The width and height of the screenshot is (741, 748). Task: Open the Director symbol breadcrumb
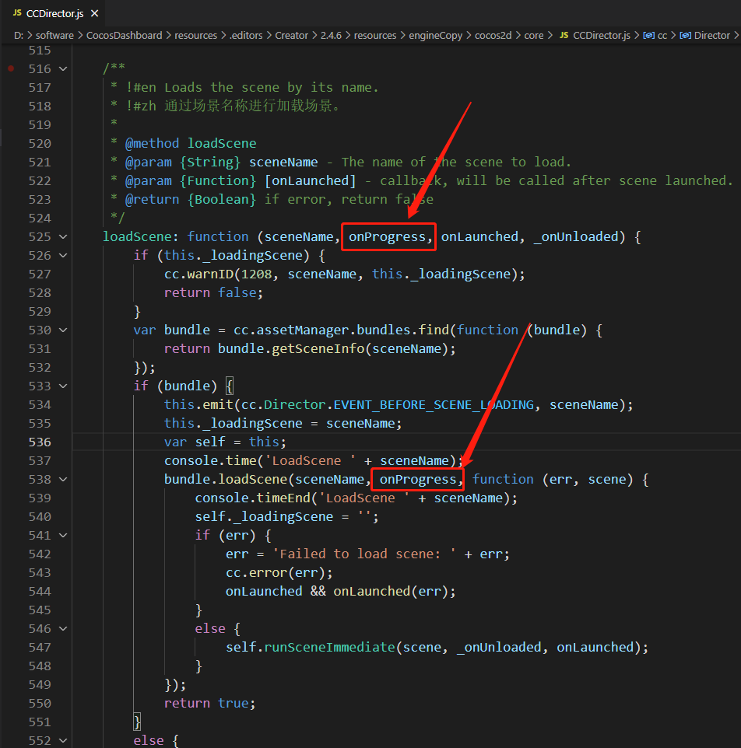[711, 35]
